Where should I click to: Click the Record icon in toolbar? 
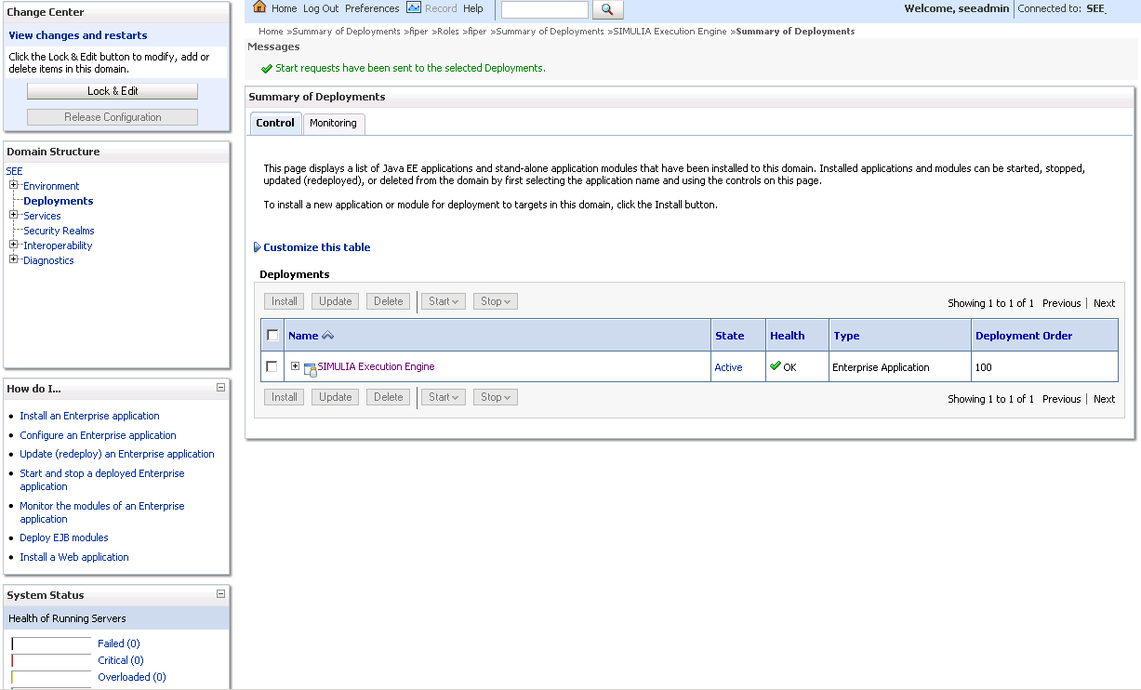pos(414,8)
